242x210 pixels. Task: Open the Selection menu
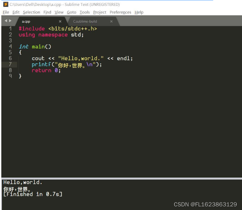31,12
